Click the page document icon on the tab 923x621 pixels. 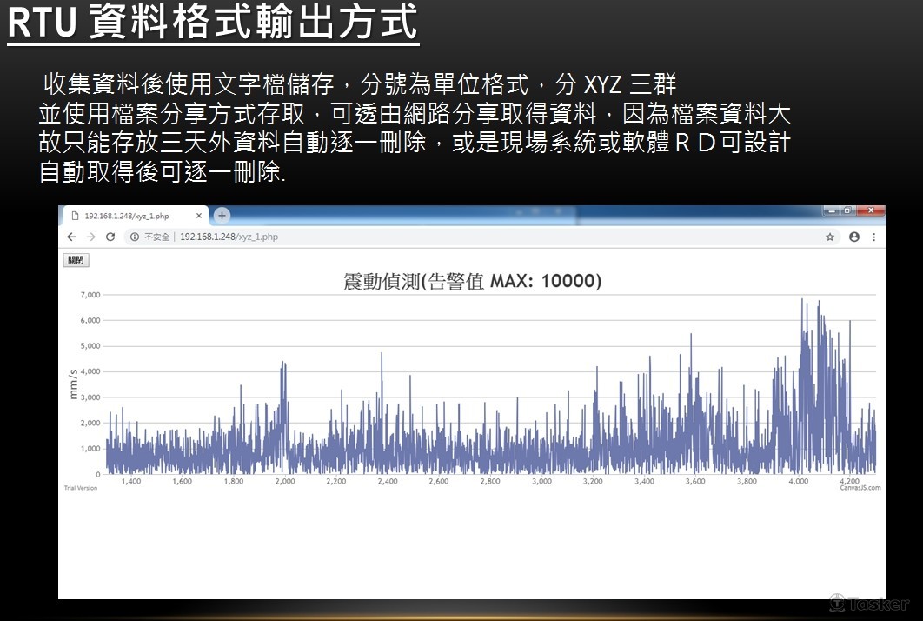73,215
